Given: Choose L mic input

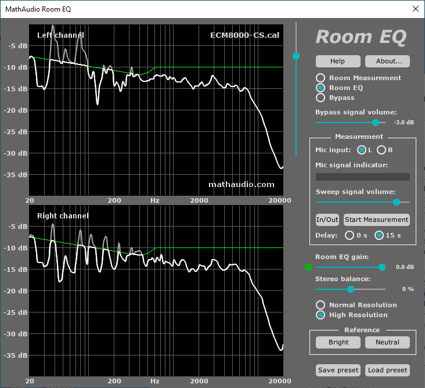Looking at the screenshot, I should point(362,150).
